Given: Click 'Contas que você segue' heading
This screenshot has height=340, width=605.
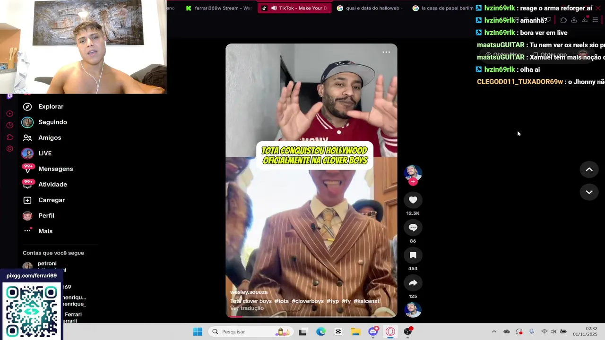Looking at the screenshot, I should 53,253.
